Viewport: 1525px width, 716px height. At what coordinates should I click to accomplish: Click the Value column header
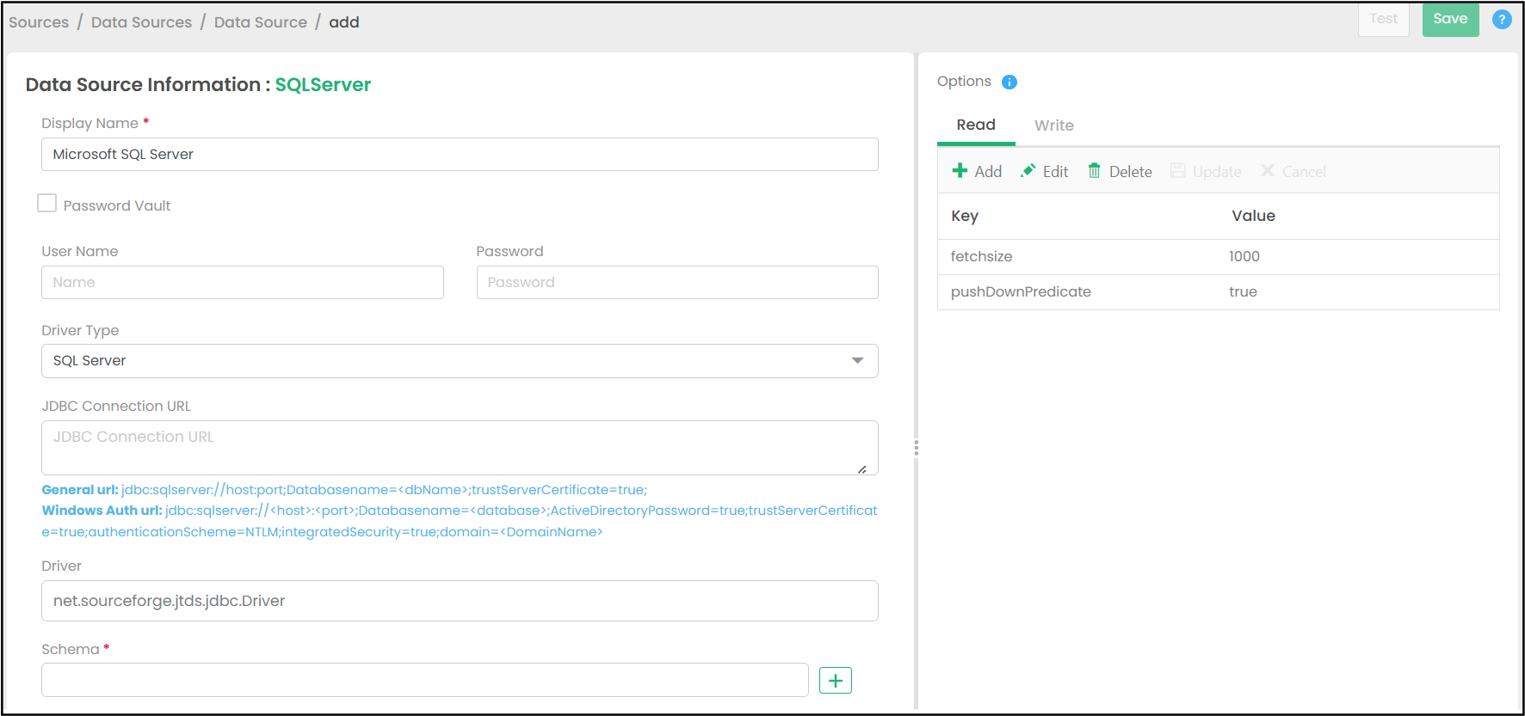click(x=1253, y=217)
